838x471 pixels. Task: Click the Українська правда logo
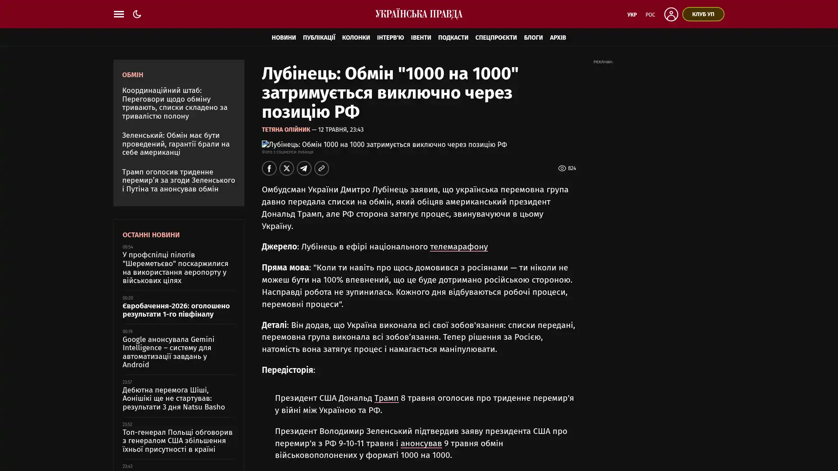[419, 14]
